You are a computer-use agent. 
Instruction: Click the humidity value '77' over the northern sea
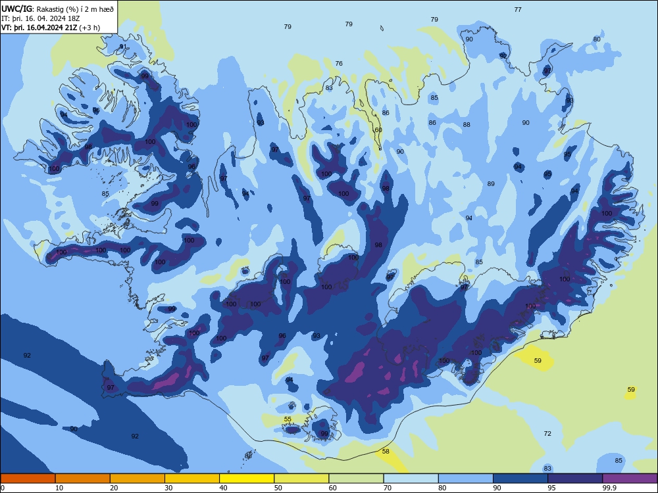[x=518, y=9]
